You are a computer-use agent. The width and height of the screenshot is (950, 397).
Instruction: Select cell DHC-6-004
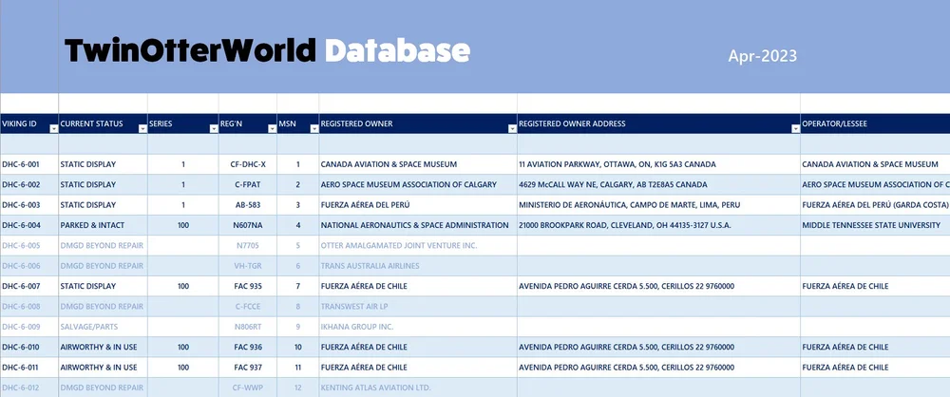point(29,225)
